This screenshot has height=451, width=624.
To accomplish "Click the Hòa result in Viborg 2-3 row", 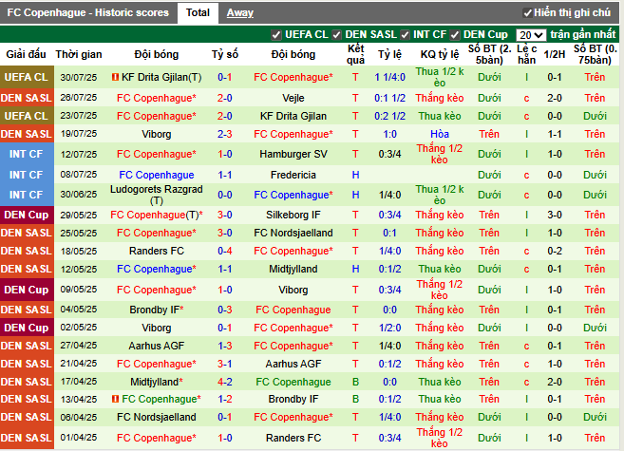I will click(440, 134).
